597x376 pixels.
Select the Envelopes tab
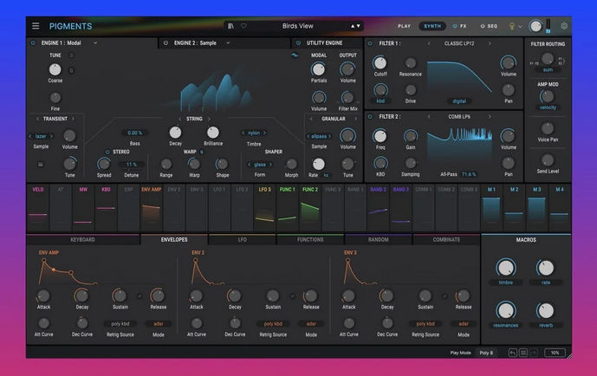(174, 240)
